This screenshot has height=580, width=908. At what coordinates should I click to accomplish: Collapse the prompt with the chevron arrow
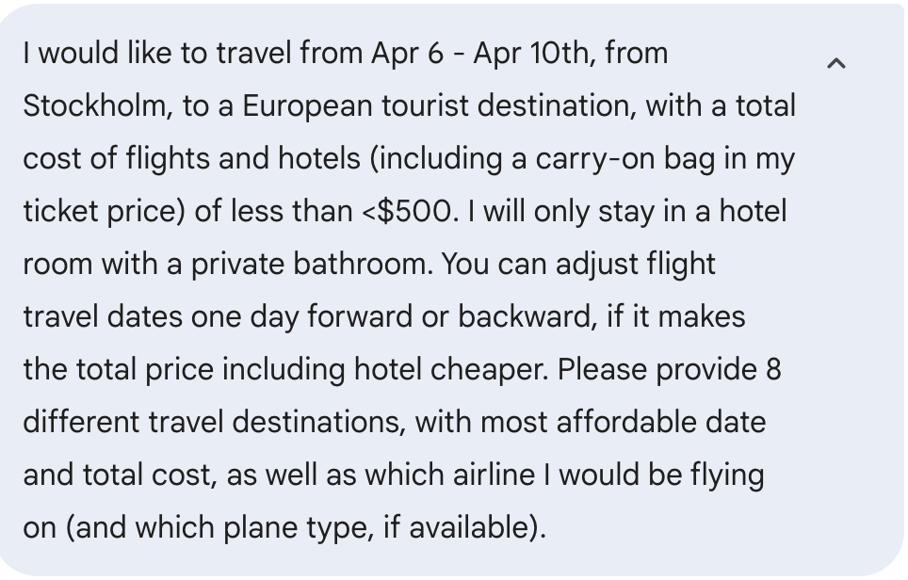(835, 63)
